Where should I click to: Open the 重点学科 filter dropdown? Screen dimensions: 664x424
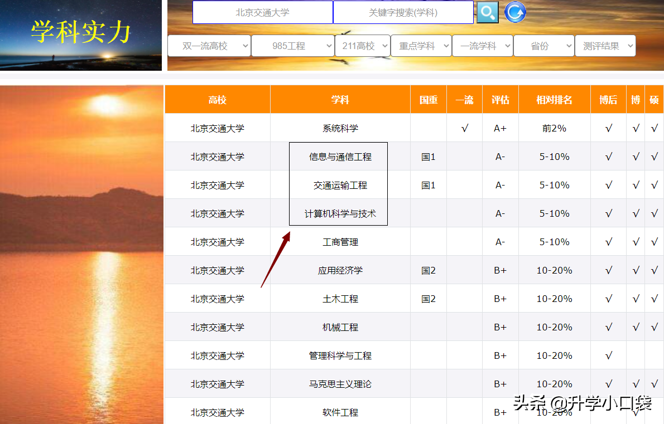[x=421, y=46]
